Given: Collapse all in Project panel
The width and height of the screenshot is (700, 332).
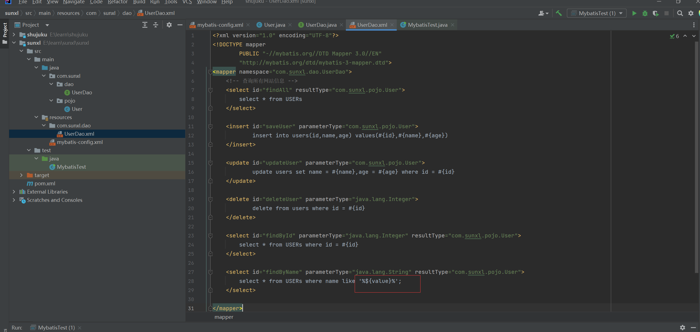Looking at the screenshot, I should pos(156,25).
